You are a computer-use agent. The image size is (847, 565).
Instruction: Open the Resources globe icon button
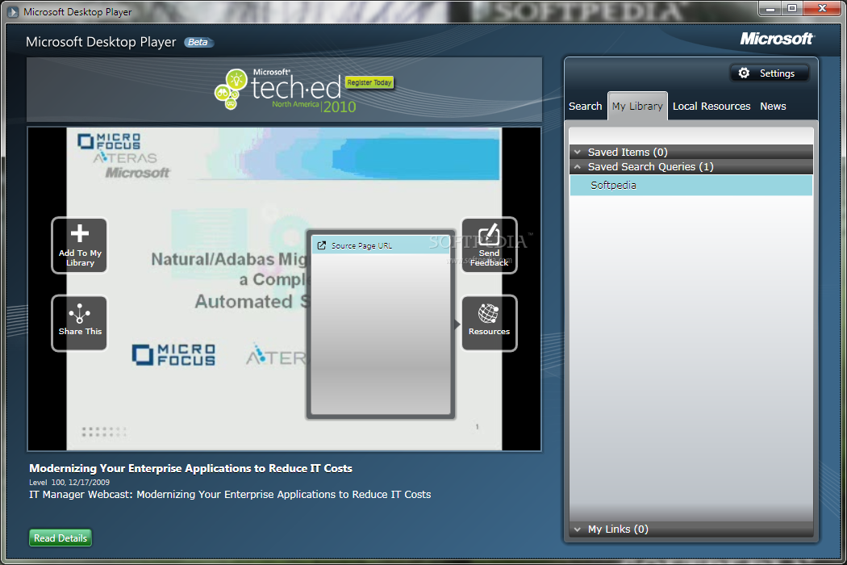489,324
